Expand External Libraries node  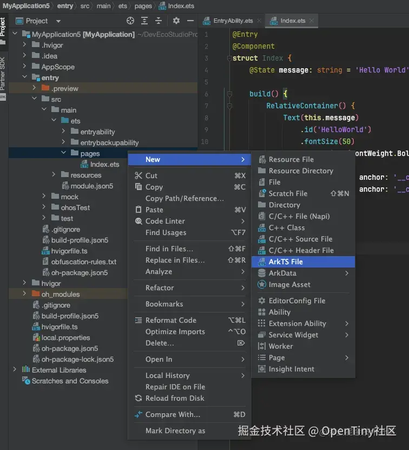click(15, 369)
